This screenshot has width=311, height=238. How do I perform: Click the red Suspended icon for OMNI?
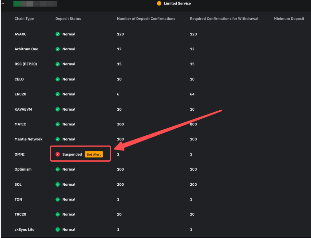pos(58,154)
